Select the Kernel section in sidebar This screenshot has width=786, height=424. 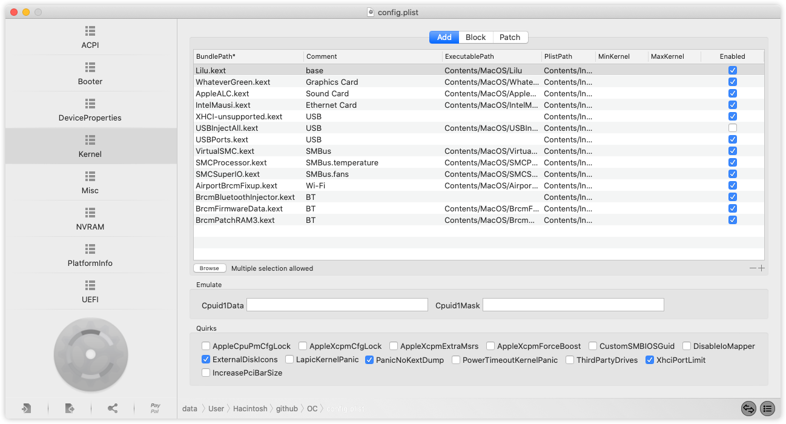[x=91, y=147]
